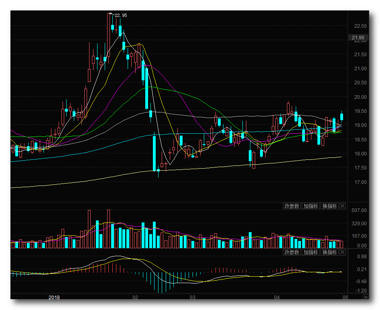The height and width of the screenshot is (310, 380).
Task: Select the 05 month marker on the time axis
Action: [x=344, y=298]
